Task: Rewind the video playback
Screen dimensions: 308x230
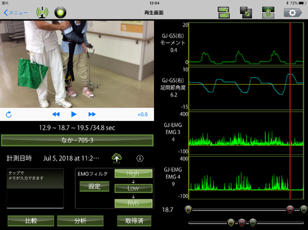Action: [56, 114]
